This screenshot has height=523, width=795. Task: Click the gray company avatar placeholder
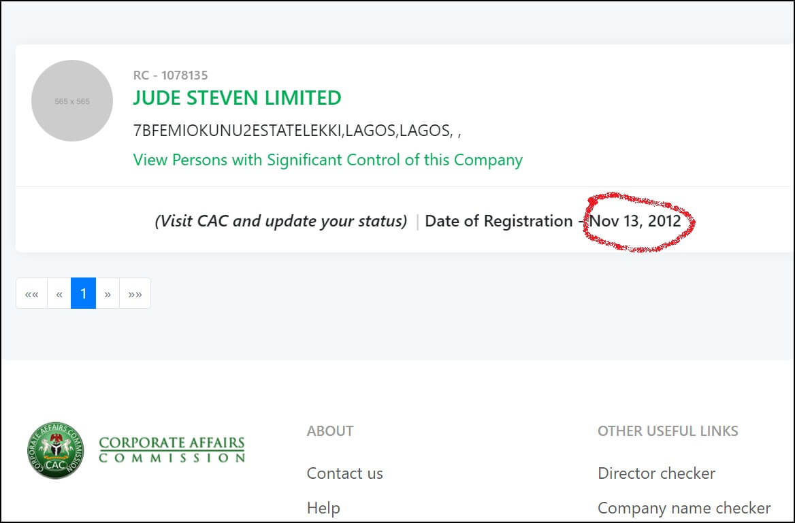point(72,101)
